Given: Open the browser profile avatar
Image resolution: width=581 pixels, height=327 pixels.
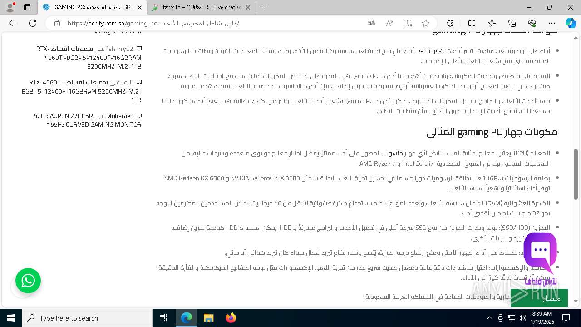Looking at the screenshot, I should click(x=10, y=7).
